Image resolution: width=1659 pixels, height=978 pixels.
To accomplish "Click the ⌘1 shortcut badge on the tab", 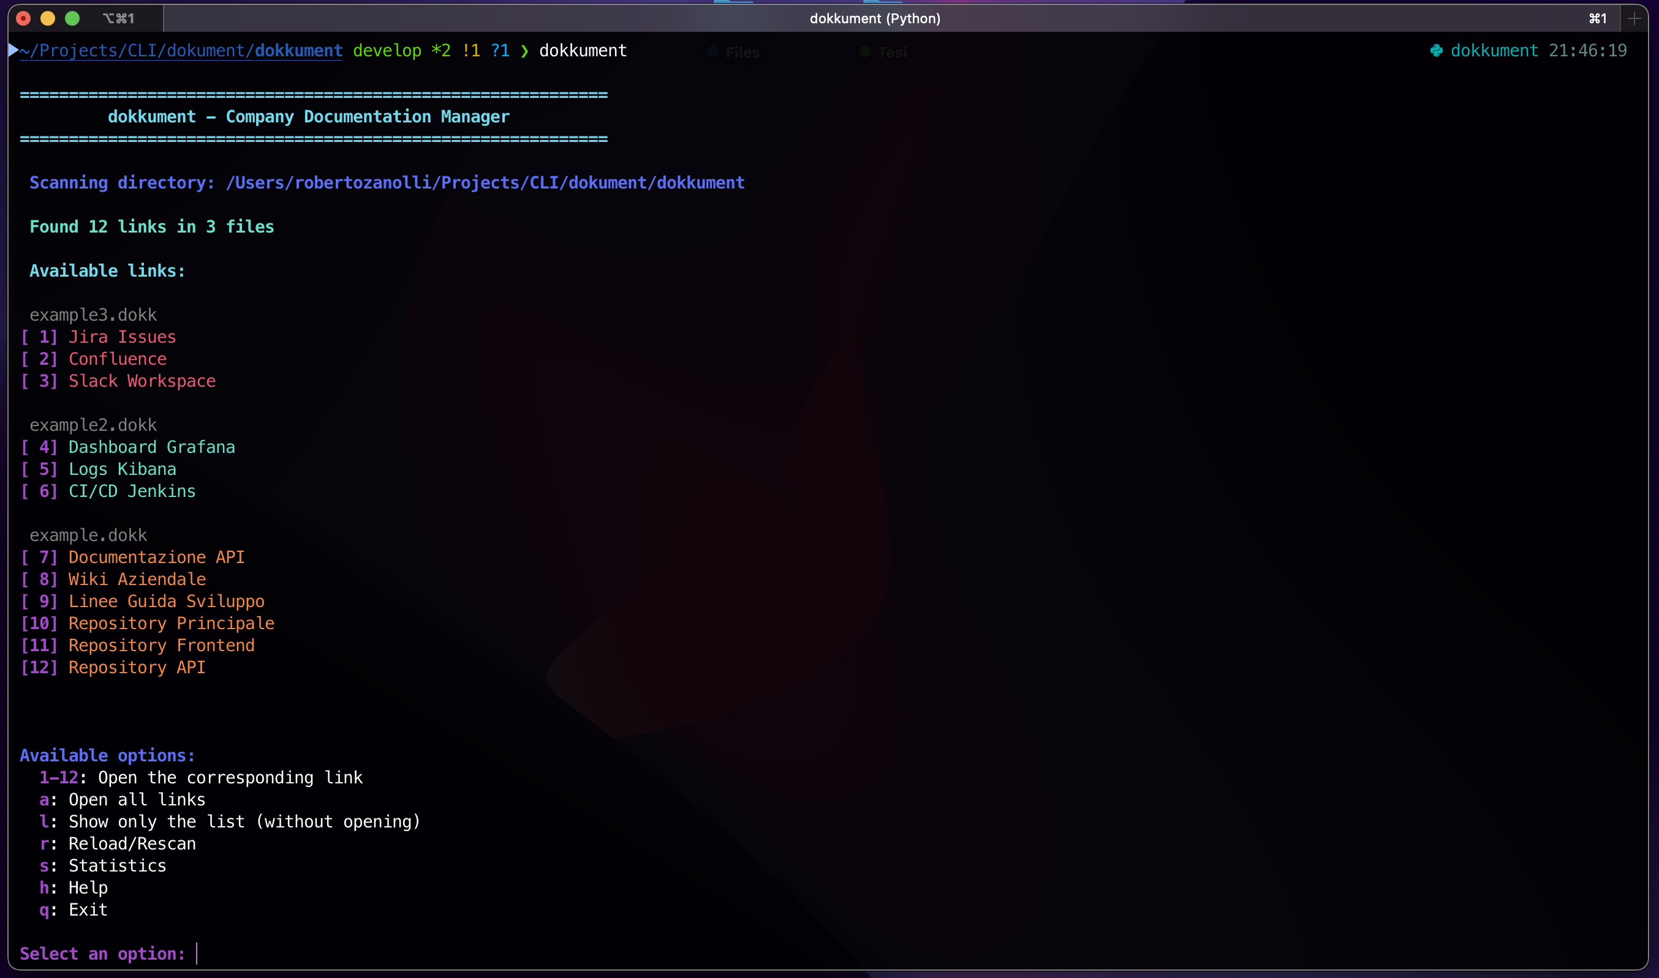I will (1597, 18).
